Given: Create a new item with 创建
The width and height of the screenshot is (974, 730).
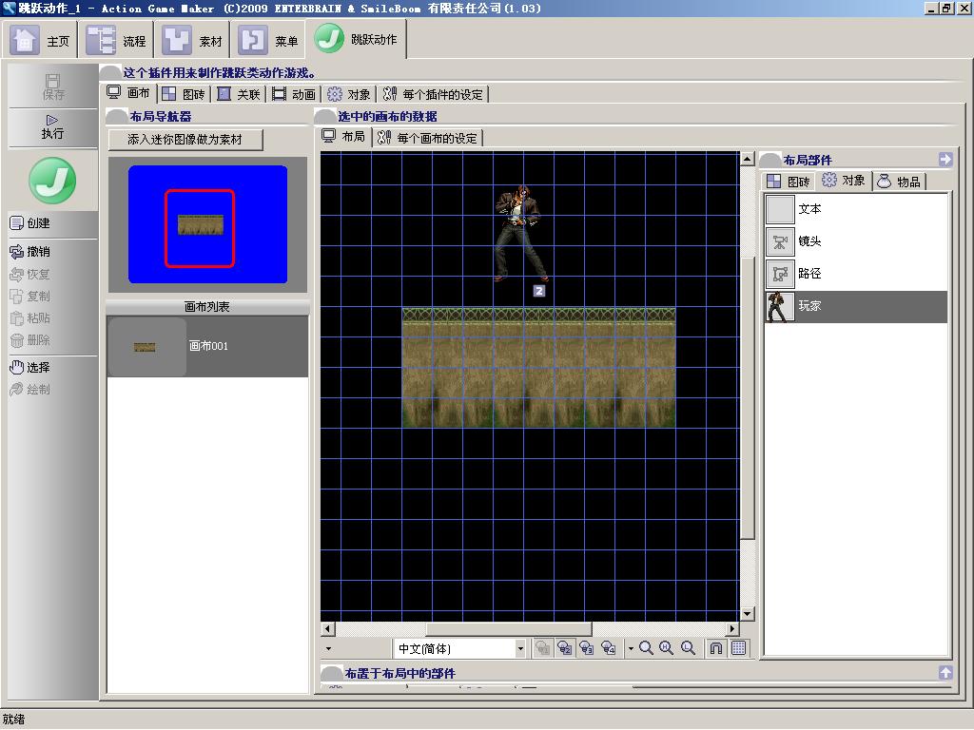Looking at the screenshot, I should click(x=30, y=222).
